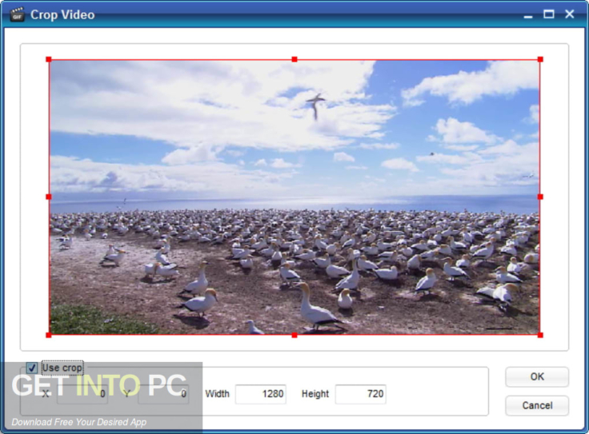The image size is (589, 434).
Task: Focus the Width input field showing 1280
Action: [261, 394]
